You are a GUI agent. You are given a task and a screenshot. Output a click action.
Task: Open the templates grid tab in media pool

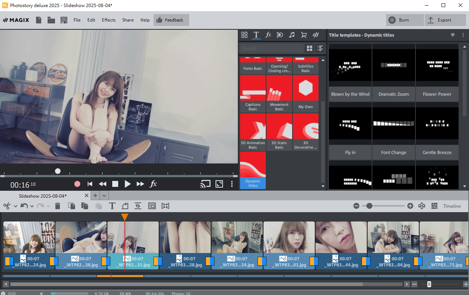(x=244, y=35)
